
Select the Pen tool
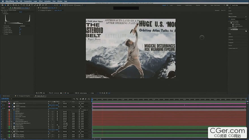(x=29, y=5)
